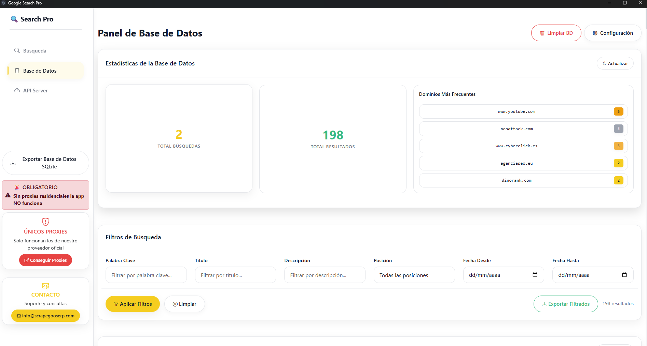Click the download icon beside Exportar Base de Datos

[x=13, y=163]
